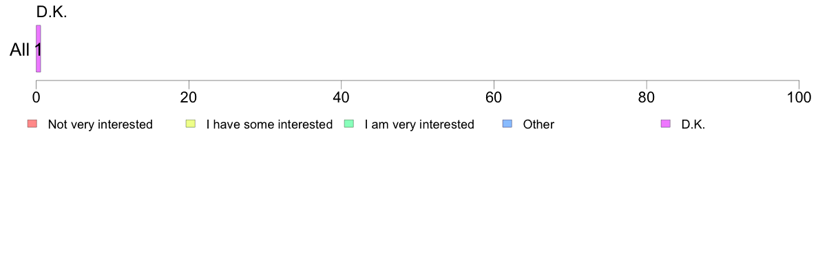The image size is (818, 253).
Task: Select the Not very interested legend label
Action: [x=100, y=124]
